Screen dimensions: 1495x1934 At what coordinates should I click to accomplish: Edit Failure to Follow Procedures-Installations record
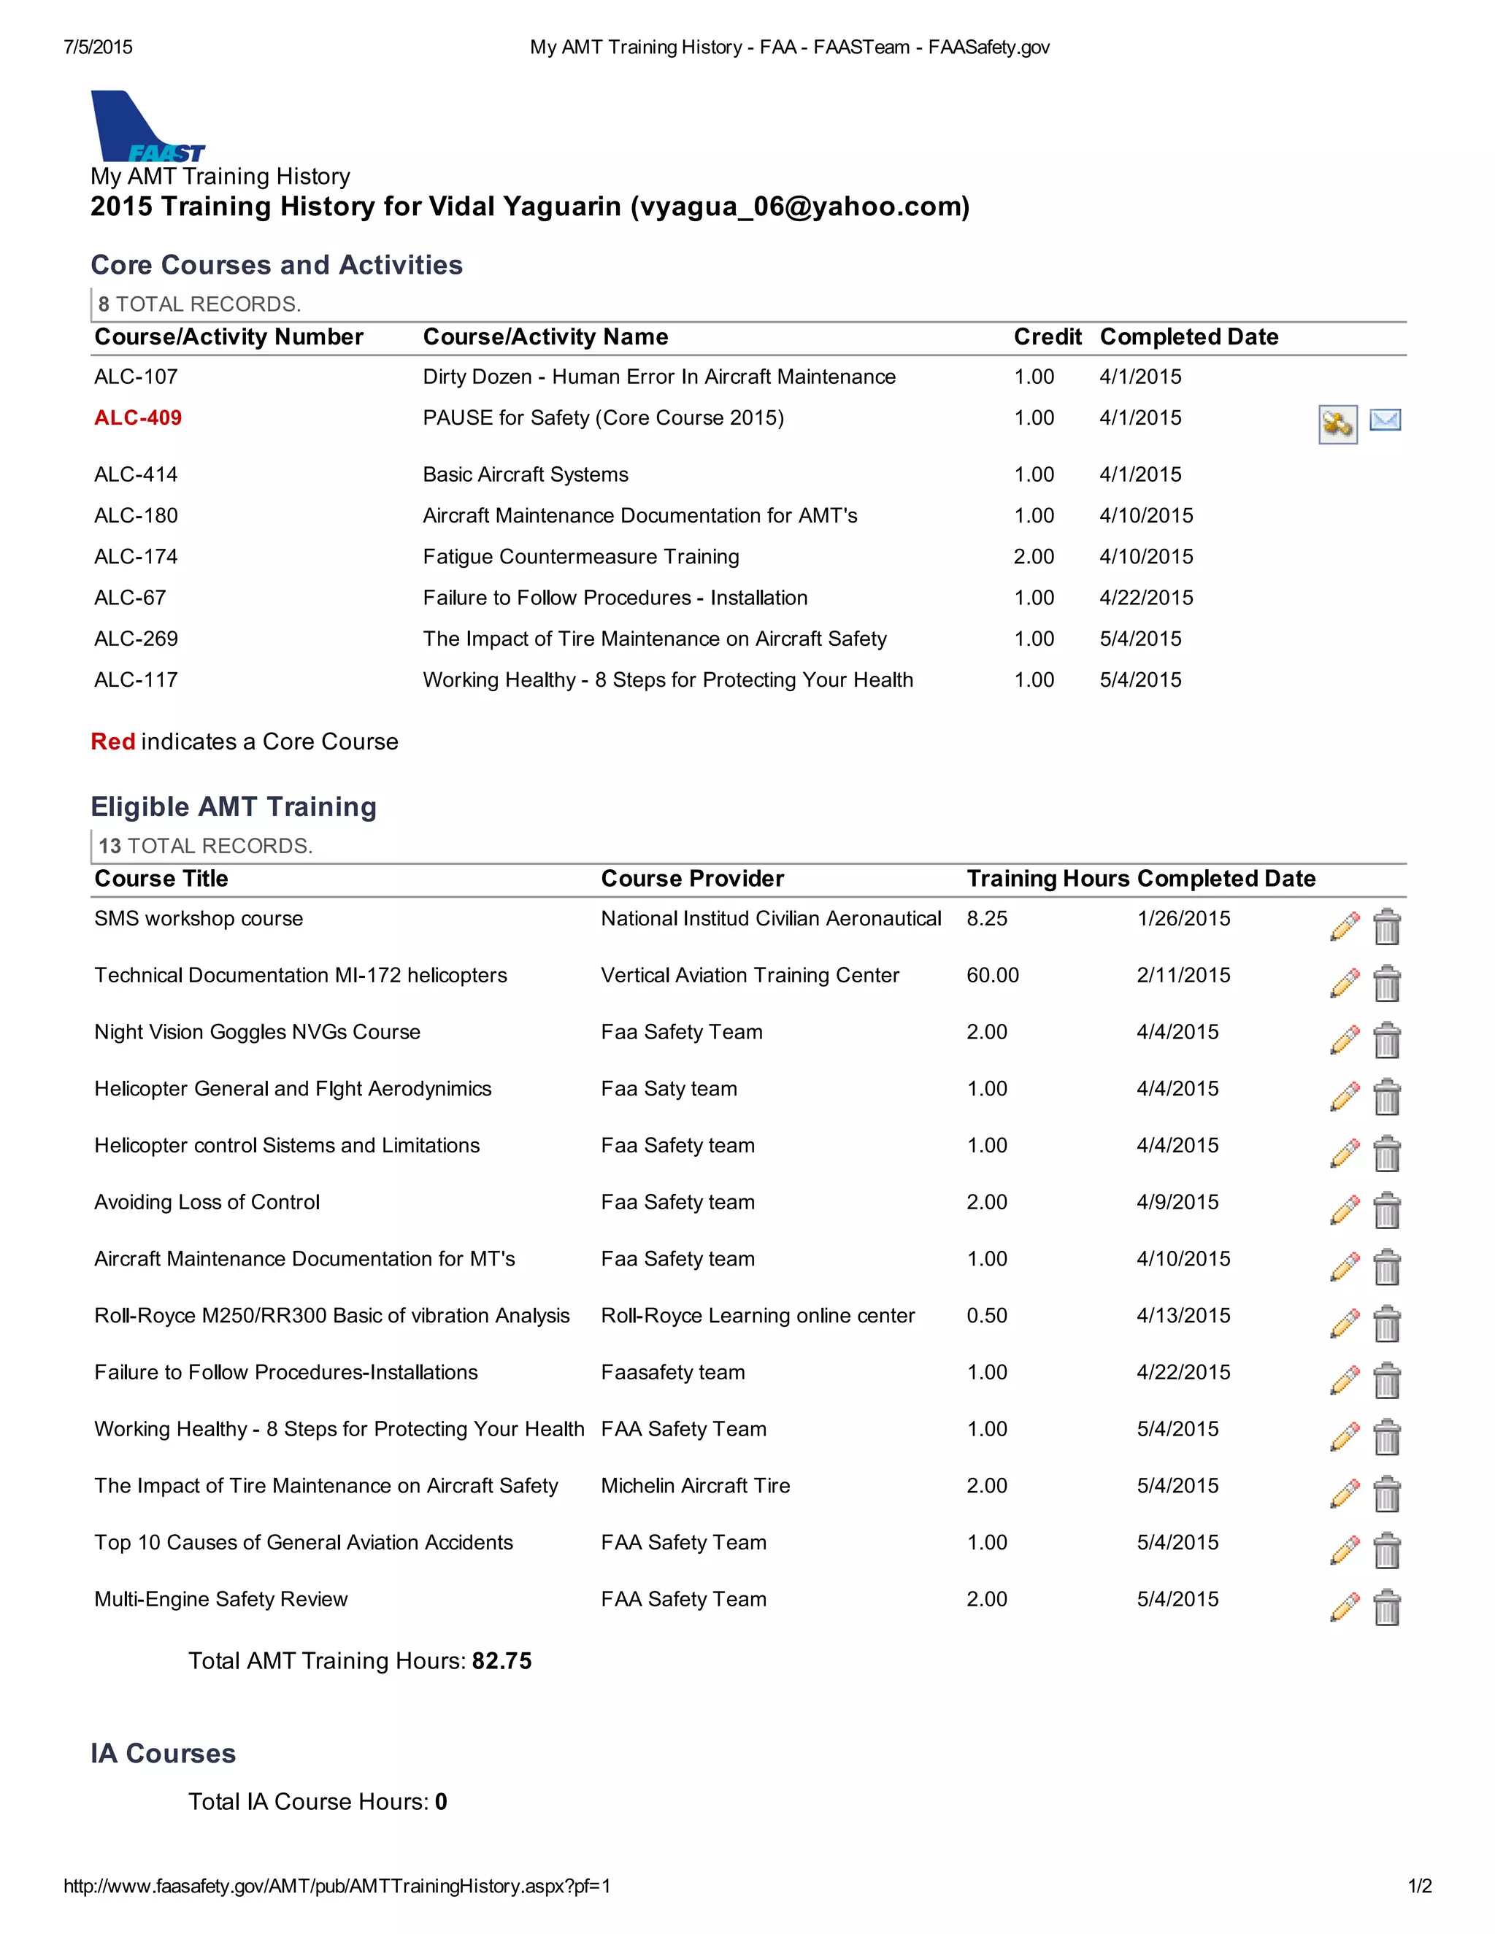pos(1345,1379)
